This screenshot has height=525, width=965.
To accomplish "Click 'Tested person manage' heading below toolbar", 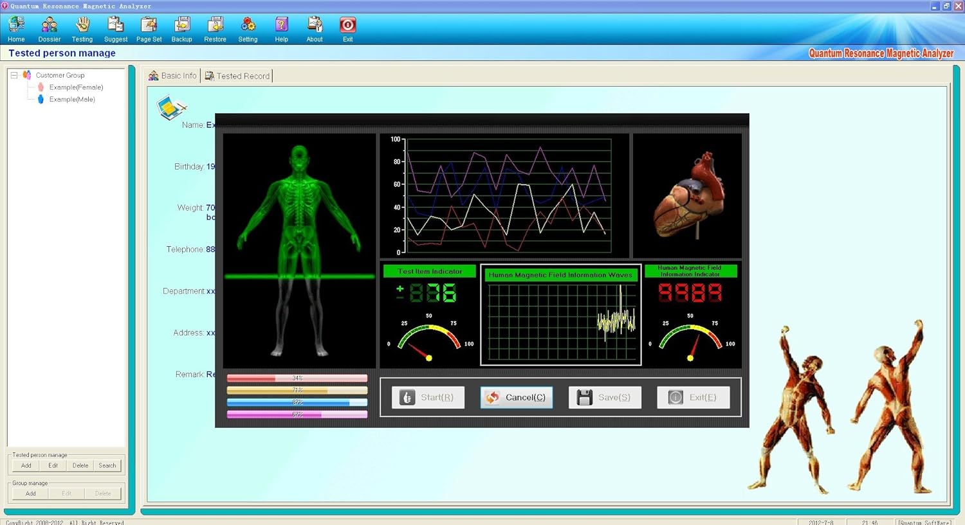I will 62,53.
